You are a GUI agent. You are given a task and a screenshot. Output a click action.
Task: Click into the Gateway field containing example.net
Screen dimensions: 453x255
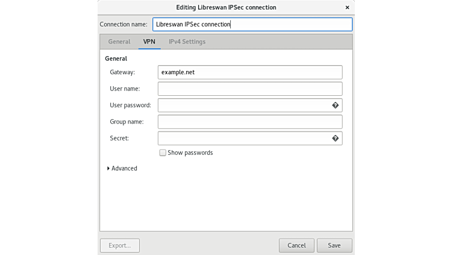249,72
